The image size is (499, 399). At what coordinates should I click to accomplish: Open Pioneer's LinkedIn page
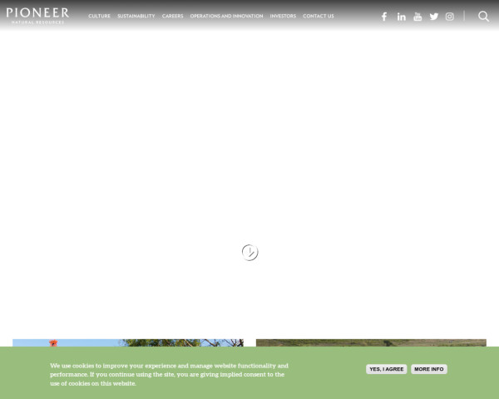tap(402, 17)
